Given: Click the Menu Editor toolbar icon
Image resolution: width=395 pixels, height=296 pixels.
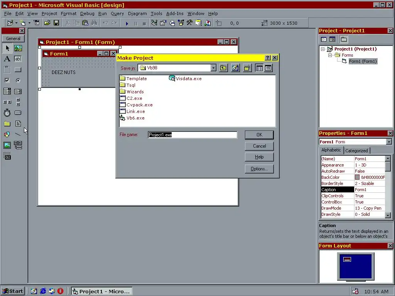Looking at the screenshot, I should pos(37,23).
